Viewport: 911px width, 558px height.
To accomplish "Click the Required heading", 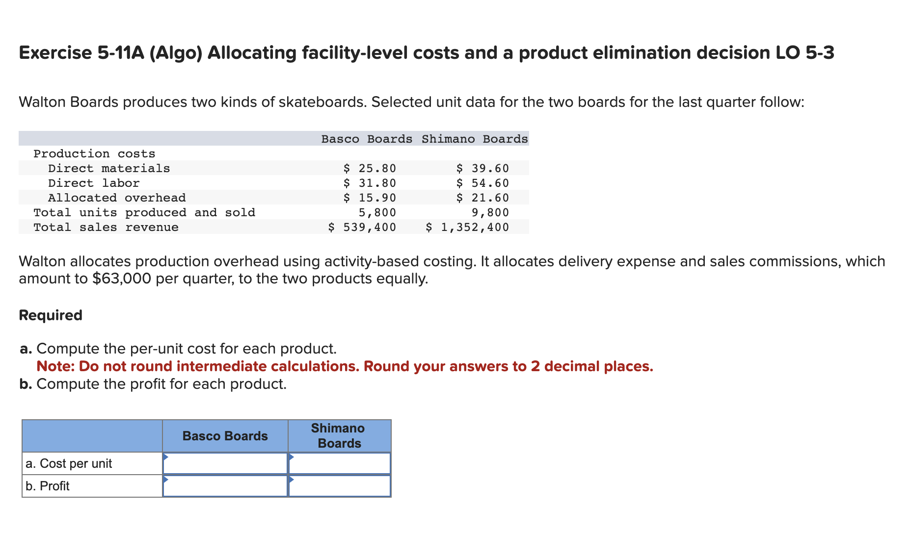I will (x=50, y=315).
